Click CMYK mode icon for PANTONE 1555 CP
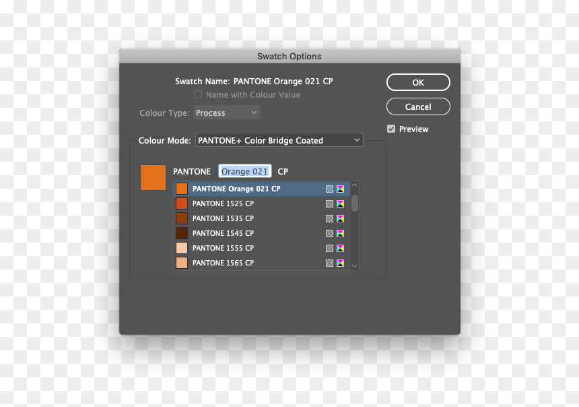Screen dimensions: 579x407 pyautogui.click(x=341, y=248)
